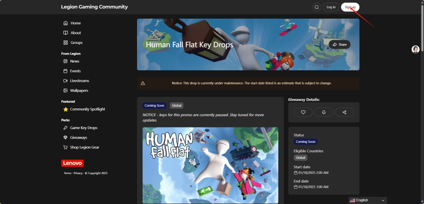Click the Game Key Drops key icon

pos(65,128)
